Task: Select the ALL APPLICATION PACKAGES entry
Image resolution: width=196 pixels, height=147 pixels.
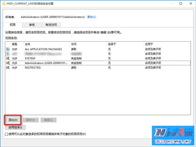Action: (98, 49)
